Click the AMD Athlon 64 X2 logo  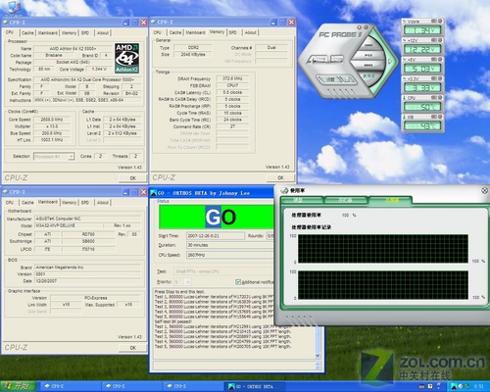click(126, 58)
